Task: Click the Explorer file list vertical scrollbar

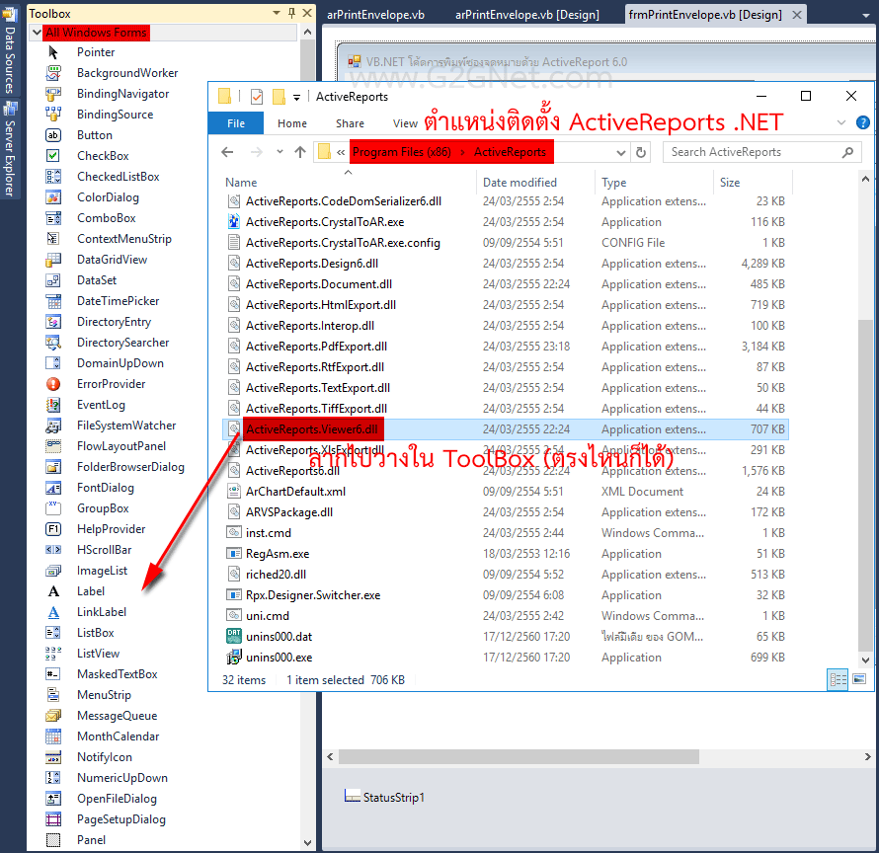Action: click(x=865, y=484)
